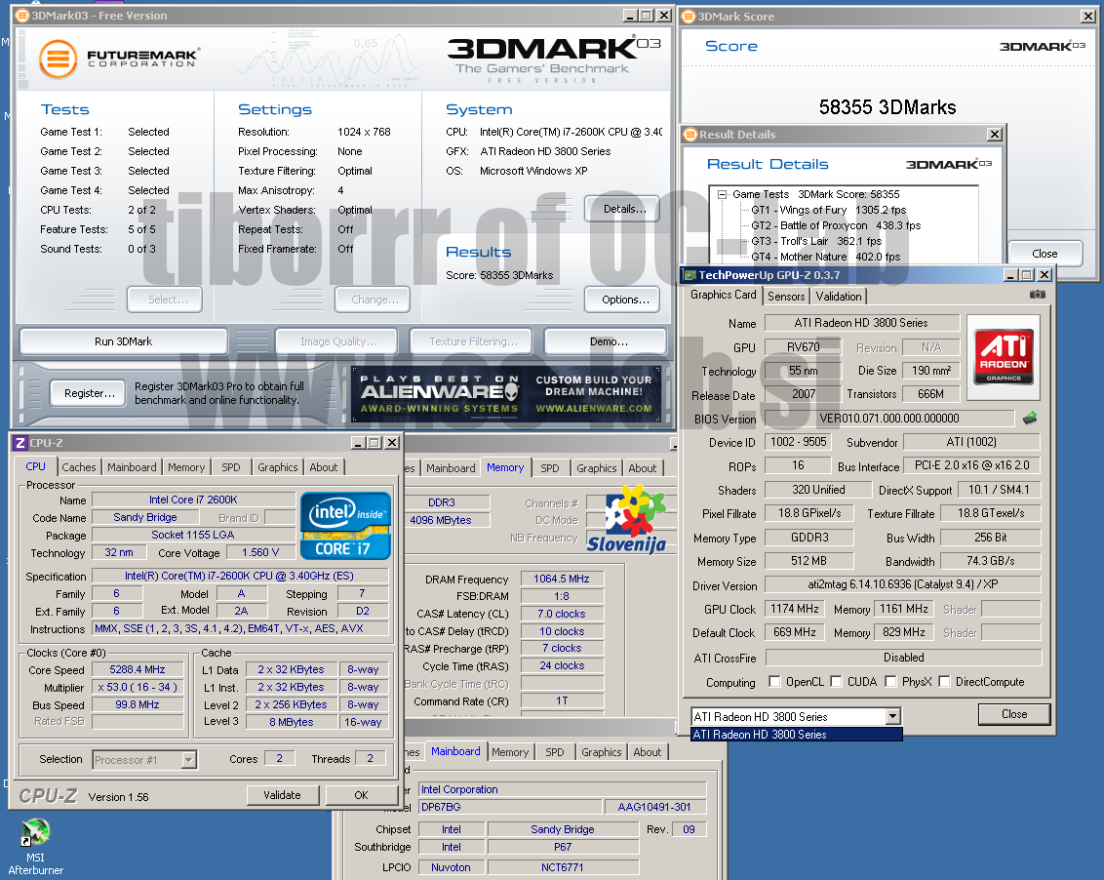This screenshot has width=1104, height=880.
Task: Click the Driver Version field in GPU-Z
Action: point(902,584)
